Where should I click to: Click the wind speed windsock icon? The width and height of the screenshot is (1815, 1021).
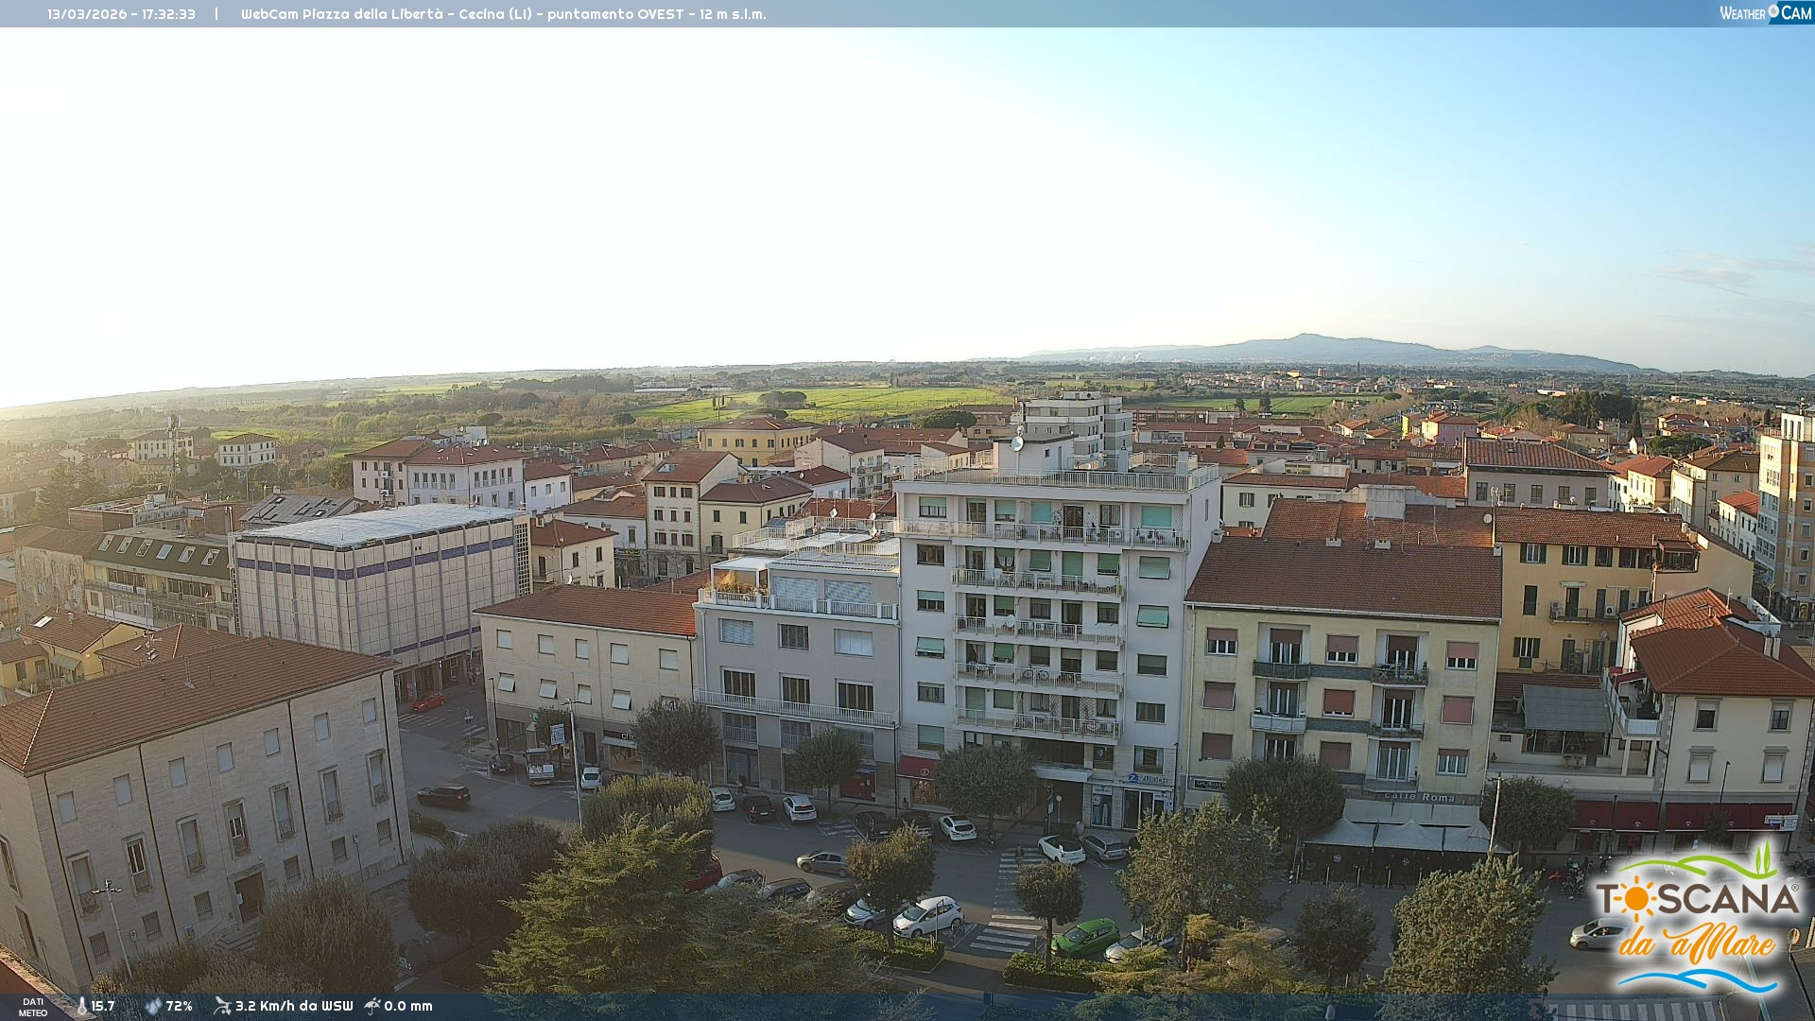222,1006
